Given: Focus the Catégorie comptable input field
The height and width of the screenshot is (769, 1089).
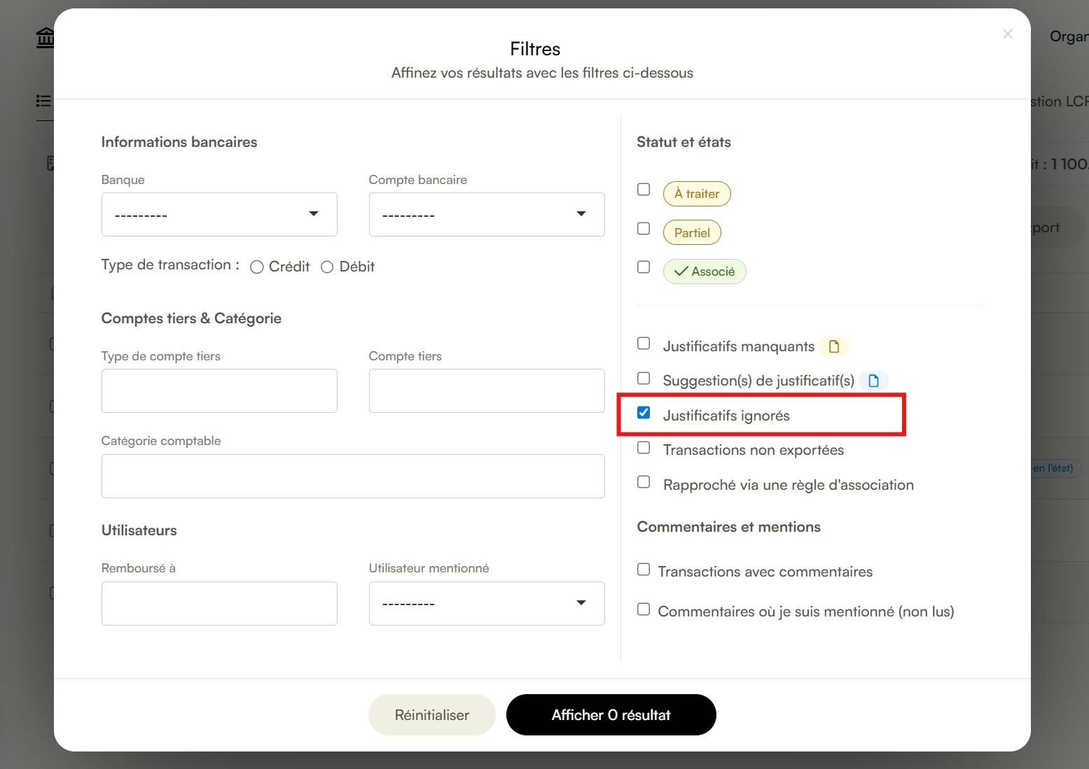Looking at the screenshot, I should tap(353, 476).
